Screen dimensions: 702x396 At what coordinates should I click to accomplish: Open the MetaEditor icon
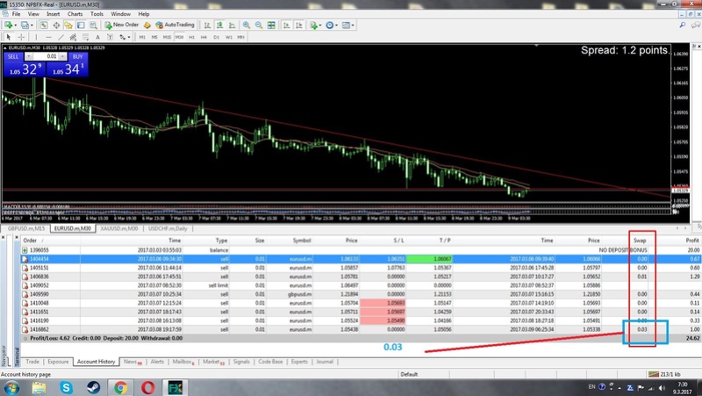click(x=147, y=25)
